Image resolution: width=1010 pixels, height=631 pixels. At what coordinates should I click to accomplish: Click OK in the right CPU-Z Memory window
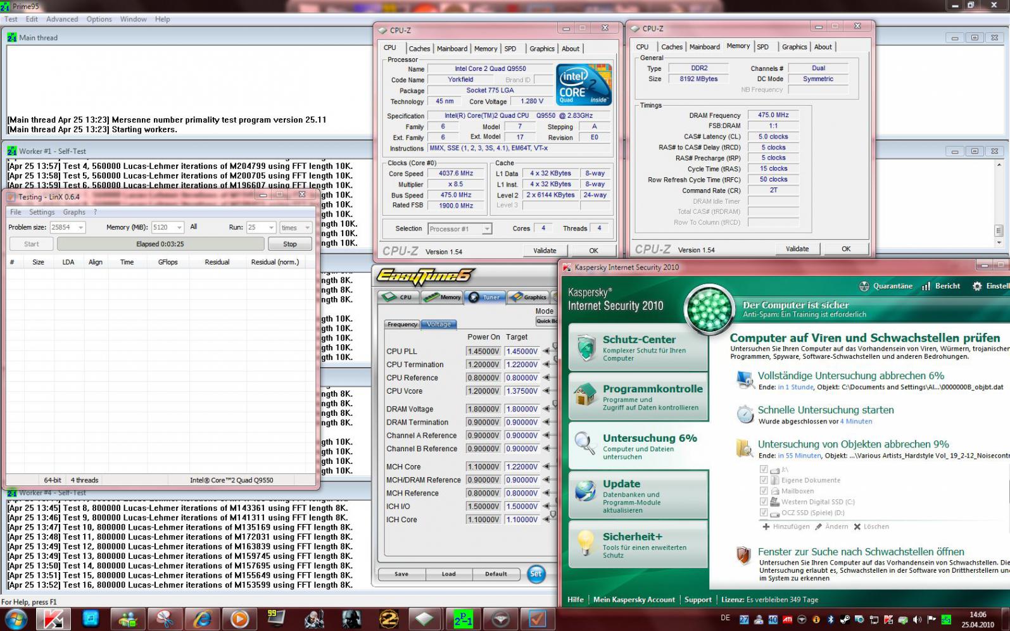pos(846,249)
